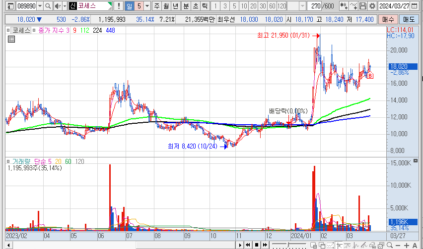Click the dotted-frame chart area icon
The width and height of the screenshot is (423, 249).
[x=331, y=245]
